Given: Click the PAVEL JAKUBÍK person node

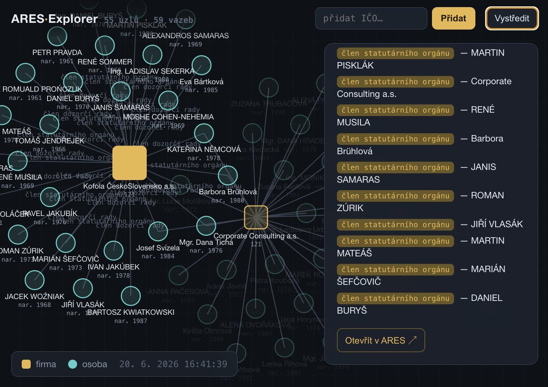Looking at the screenshot, I should (x=50, y=197).
